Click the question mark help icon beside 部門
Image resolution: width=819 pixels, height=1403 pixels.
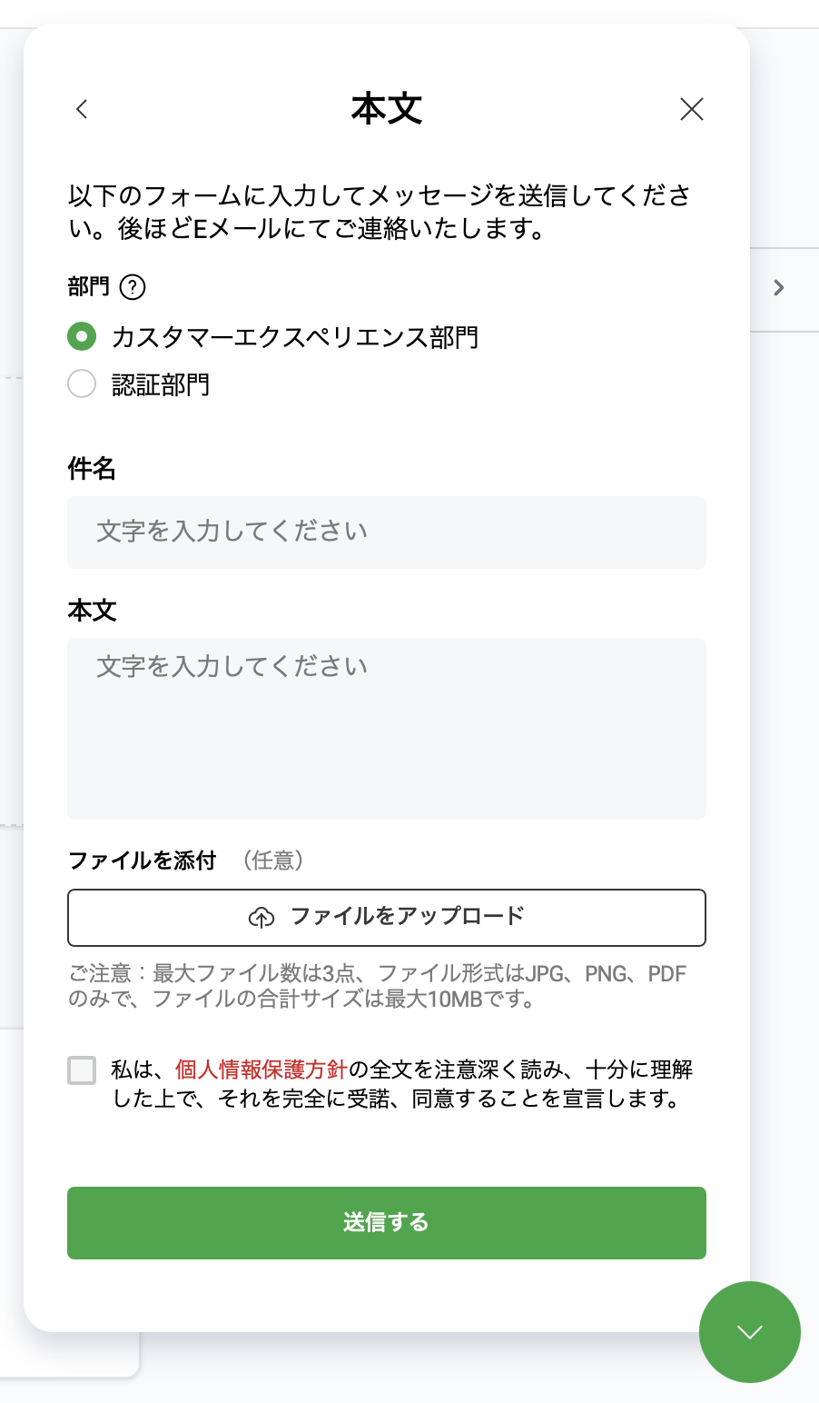coord(133,287)
